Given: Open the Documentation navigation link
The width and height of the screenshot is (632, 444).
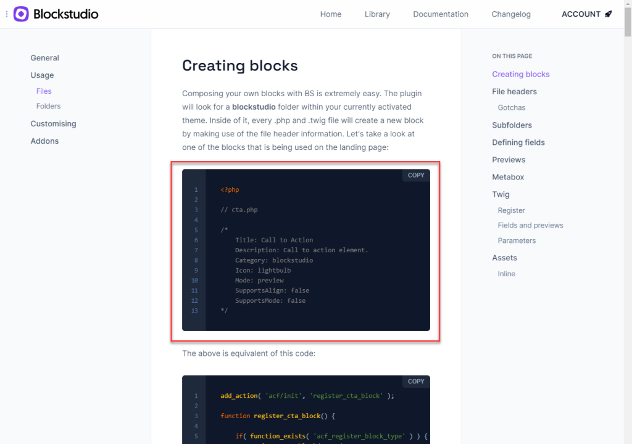Looking at the screenshot, I should tap(441, 14).
